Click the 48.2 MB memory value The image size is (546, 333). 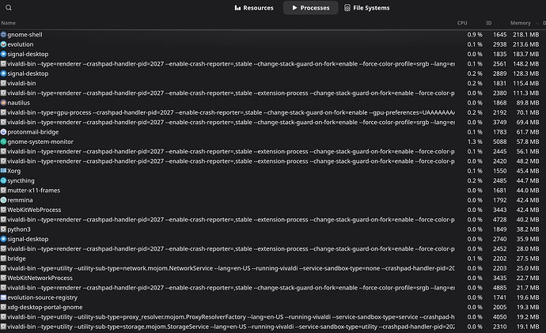pos(528,161)
